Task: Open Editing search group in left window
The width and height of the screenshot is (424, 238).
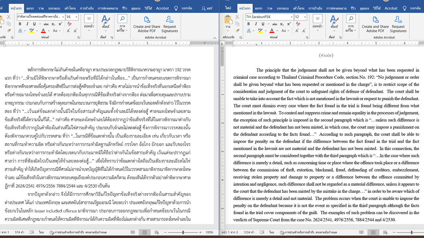Action: tap(122, 23)
